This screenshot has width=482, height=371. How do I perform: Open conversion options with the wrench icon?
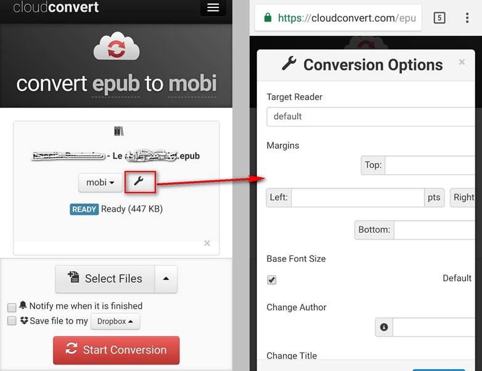point(140,182)
